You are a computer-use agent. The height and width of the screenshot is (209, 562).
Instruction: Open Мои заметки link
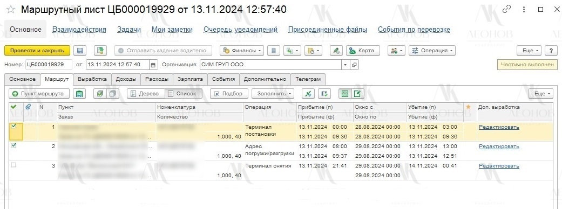click(x=172, y=30)
